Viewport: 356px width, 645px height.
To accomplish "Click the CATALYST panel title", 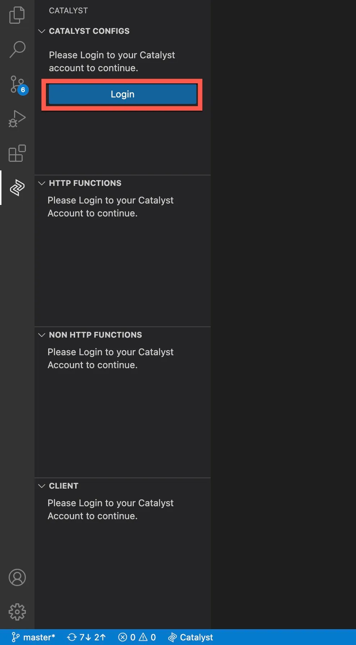I will 68,11.
